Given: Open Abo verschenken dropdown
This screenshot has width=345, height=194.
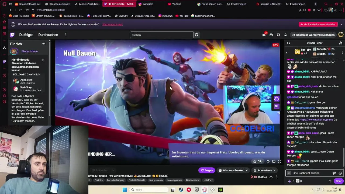Looking at the screenshot, I should (x=233, y=170).
